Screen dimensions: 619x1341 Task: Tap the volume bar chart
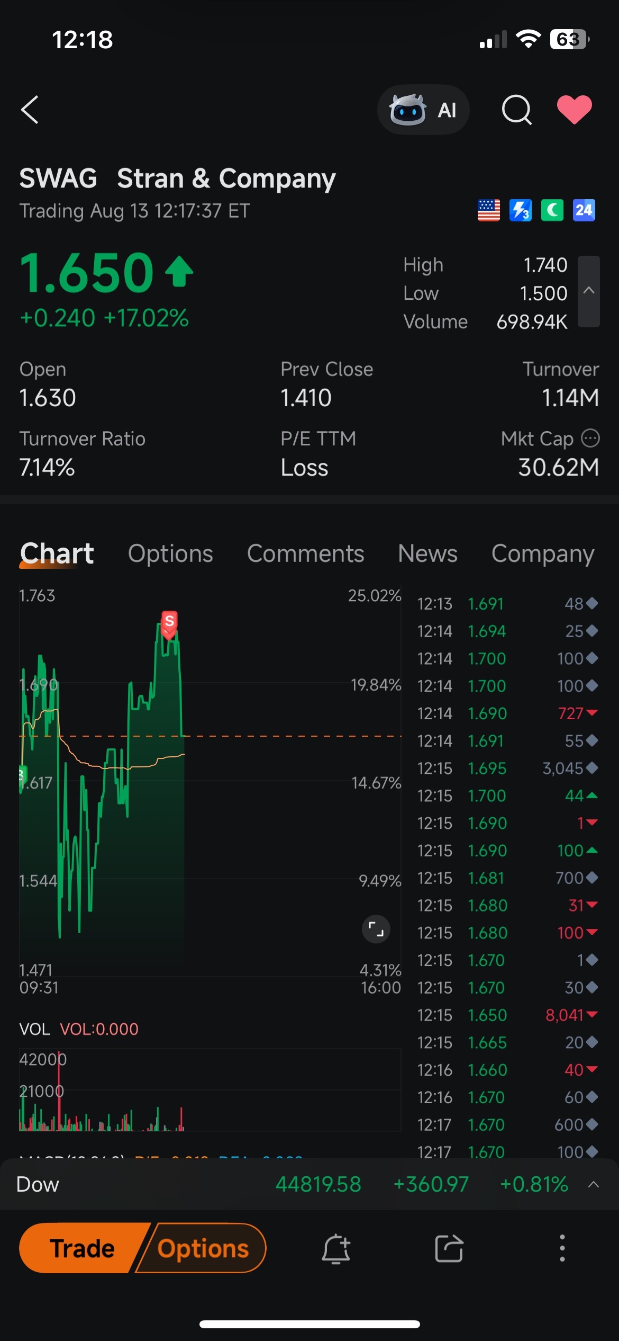[210, 1089]
